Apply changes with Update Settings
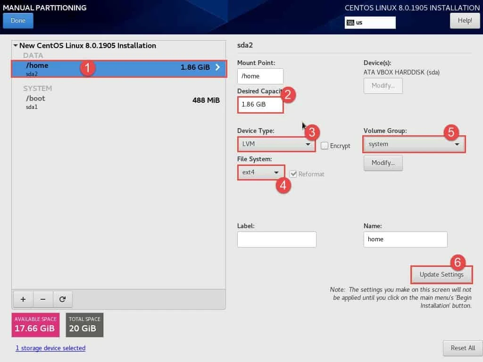 click(x=441, y=274)
